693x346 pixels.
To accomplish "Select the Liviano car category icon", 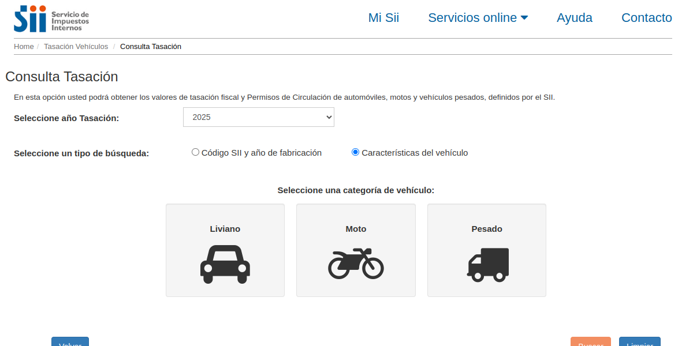I will click(225, 250).
